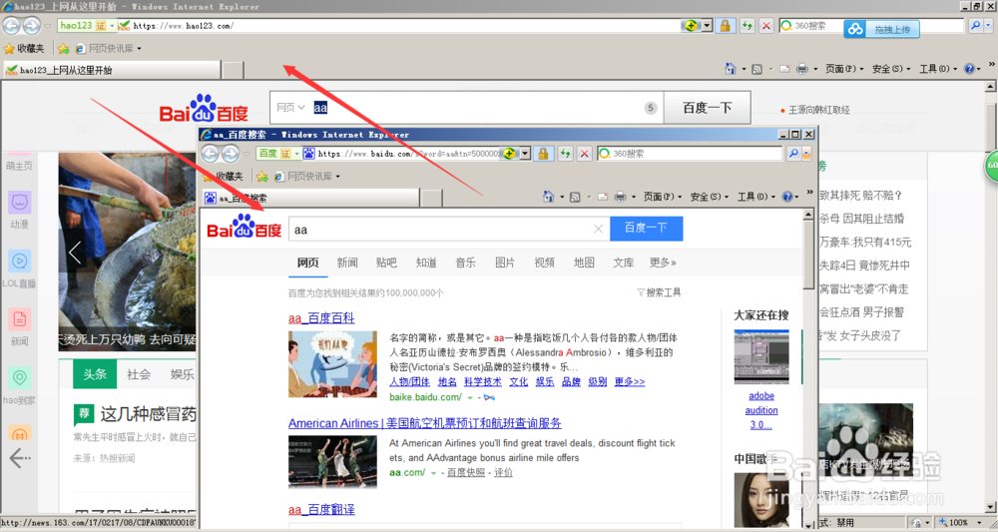Refresh the hao123 page
998x532 pixels.
[x=748, y=26]
